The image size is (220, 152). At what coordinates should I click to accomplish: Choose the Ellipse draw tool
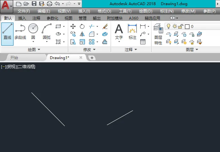(x=58, y=34)
